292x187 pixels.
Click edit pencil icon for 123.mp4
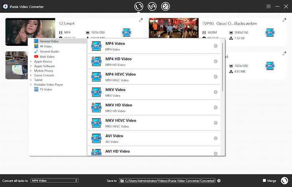141,20
